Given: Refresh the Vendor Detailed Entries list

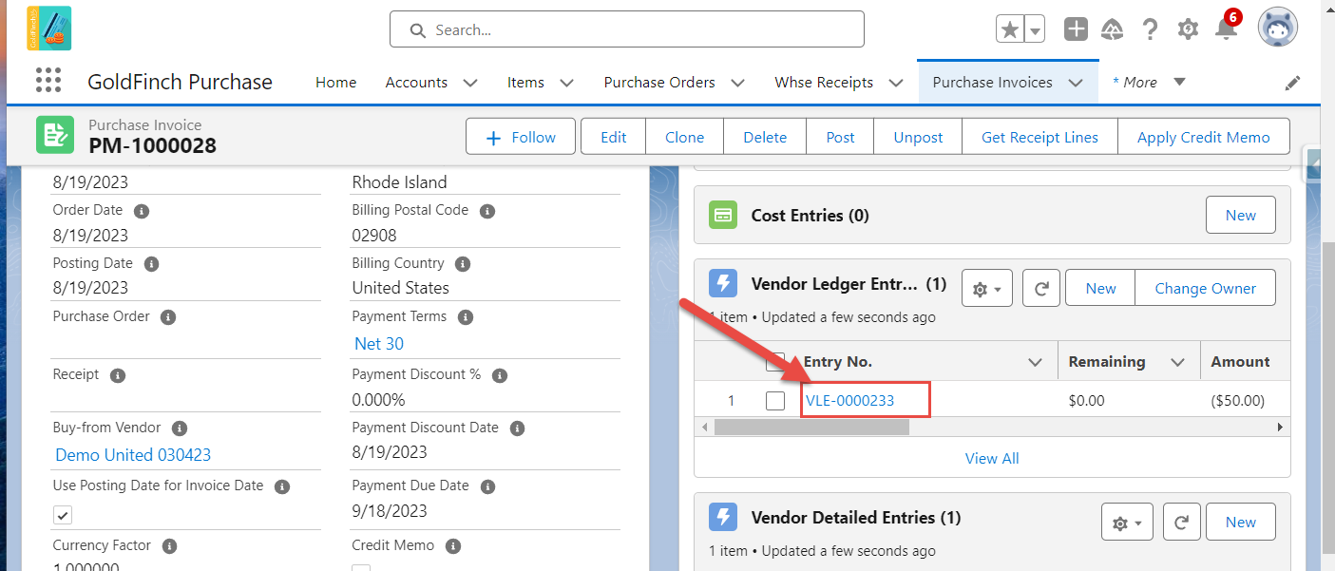Looking at the screenshot, I should tap(1181, 522).
